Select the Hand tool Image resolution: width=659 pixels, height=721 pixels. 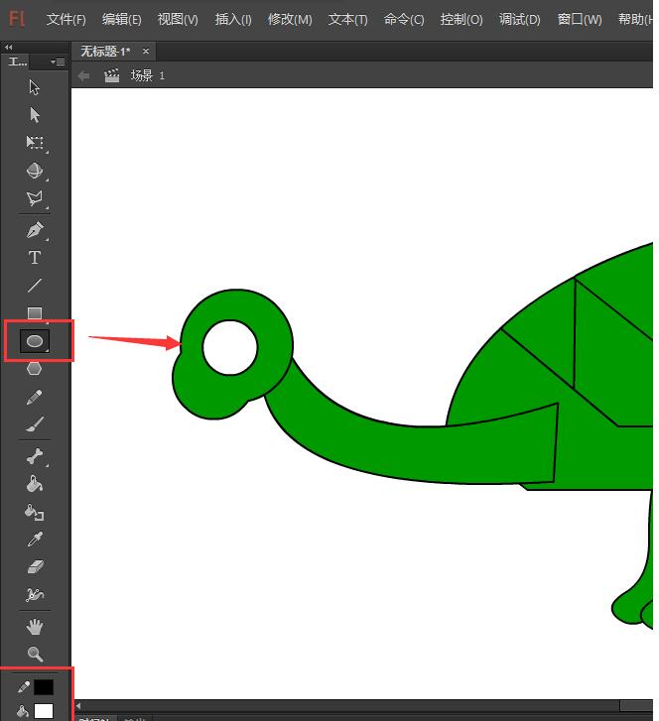pyautogui.click(x=35, y=626)
